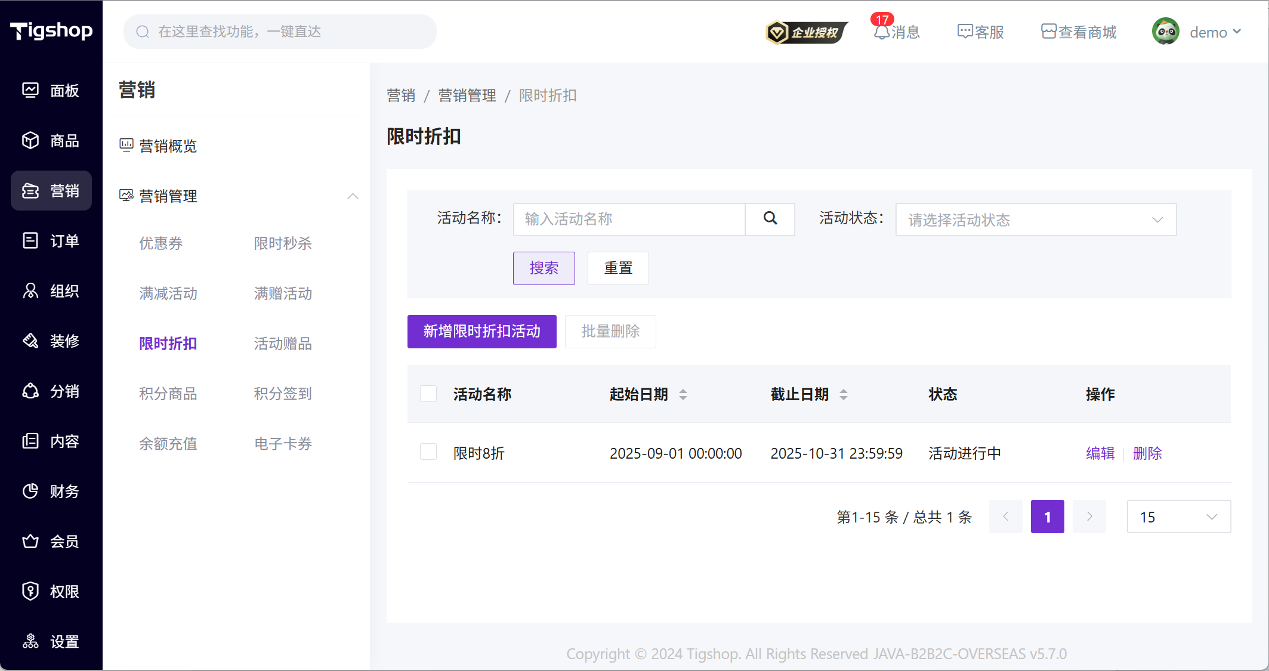This screenshot has width=1269, height=671.
Task: Open the message bell notifications icon
Action: tap(882, 32)
